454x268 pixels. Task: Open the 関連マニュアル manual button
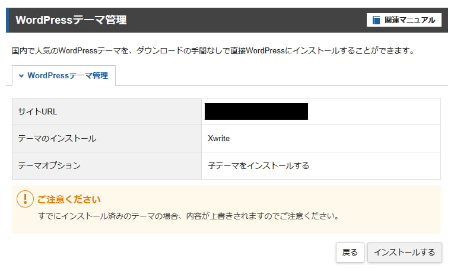coord(404,20)
